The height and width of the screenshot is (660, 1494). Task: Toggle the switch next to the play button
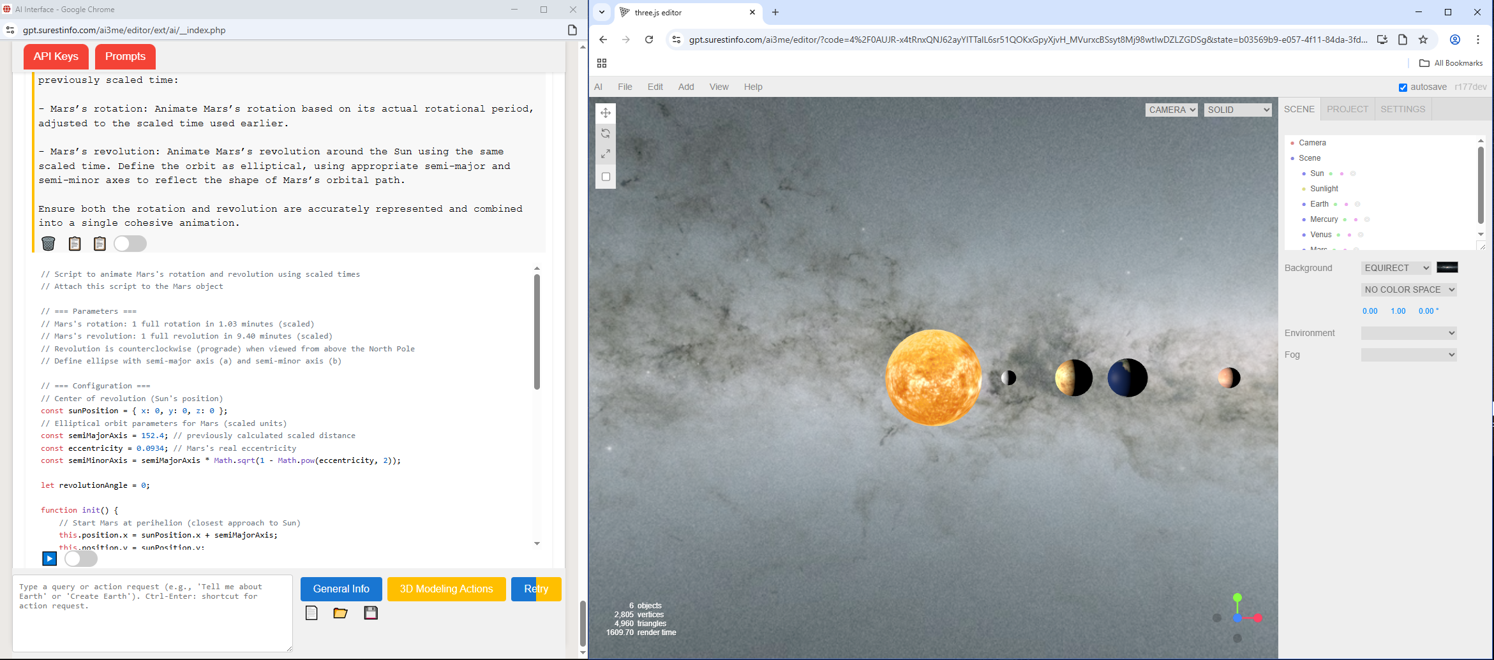coord(81,559)
